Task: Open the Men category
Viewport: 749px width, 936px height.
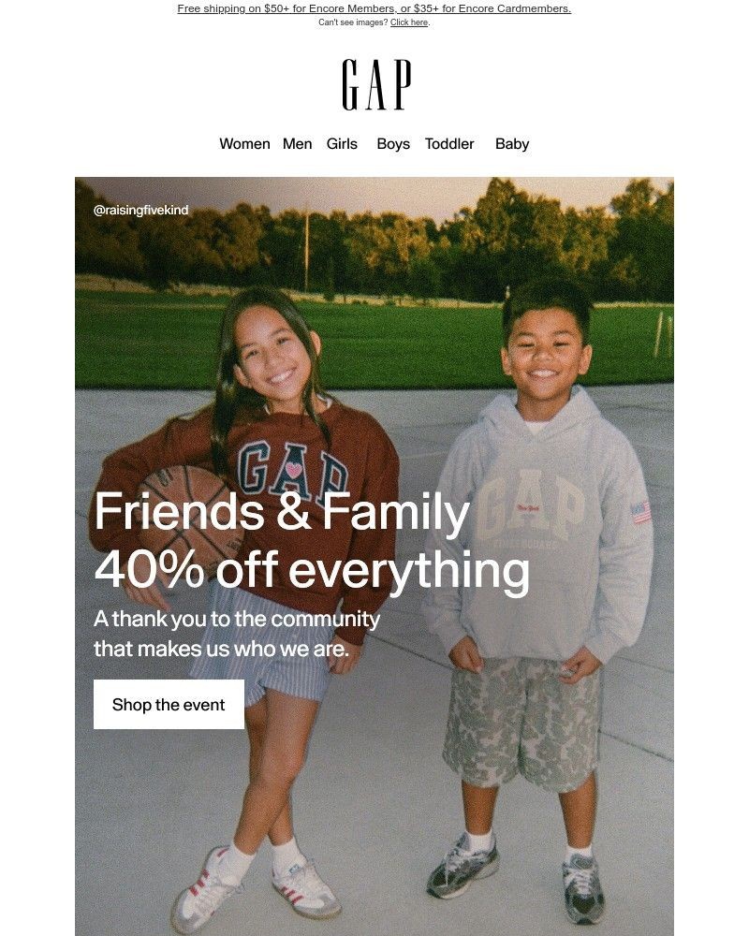Action: click(x=297, y=144)
